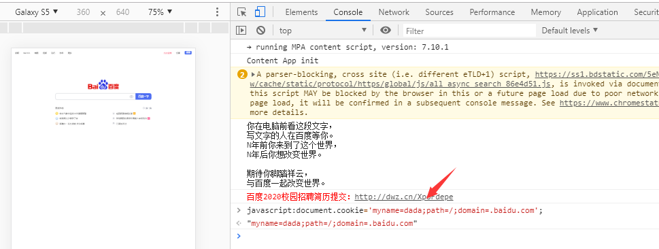The width and height of the screenshot is (659, 249).
Task: Click the camera icon inside Baidu search box
Action: click(x=131, y=97)
